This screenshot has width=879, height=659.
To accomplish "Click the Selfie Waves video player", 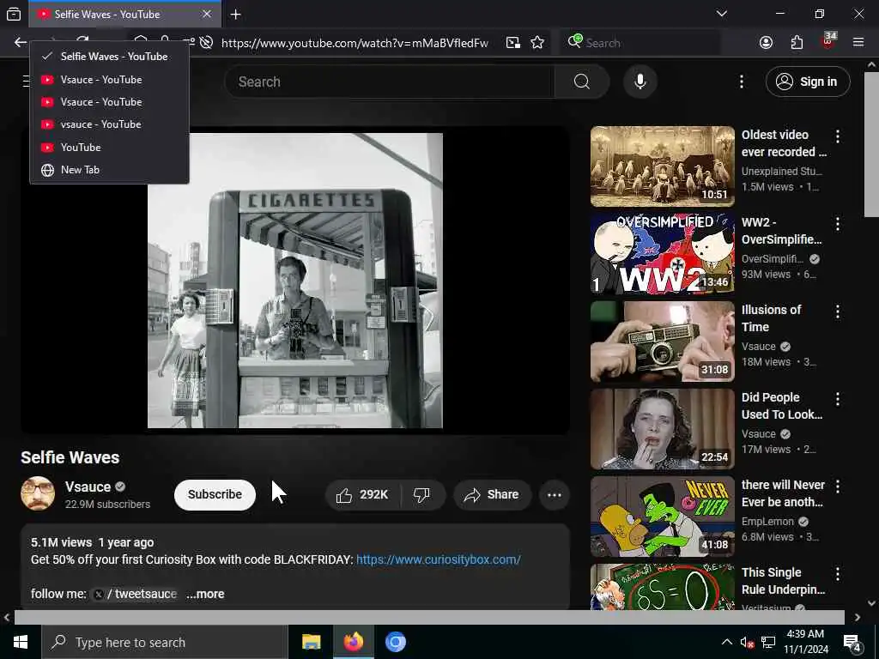I will point(295,281).
